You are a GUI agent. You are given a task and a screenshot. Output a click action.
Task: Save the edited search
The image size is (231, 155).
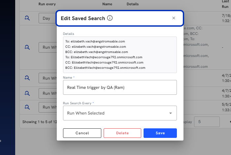[x=160, y=133]
